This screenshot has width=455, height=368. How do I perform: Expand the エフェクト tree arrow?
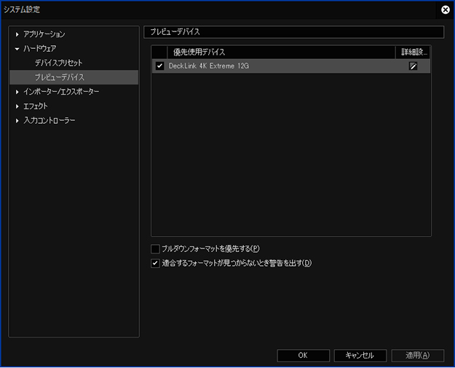(x=17, y=106)
